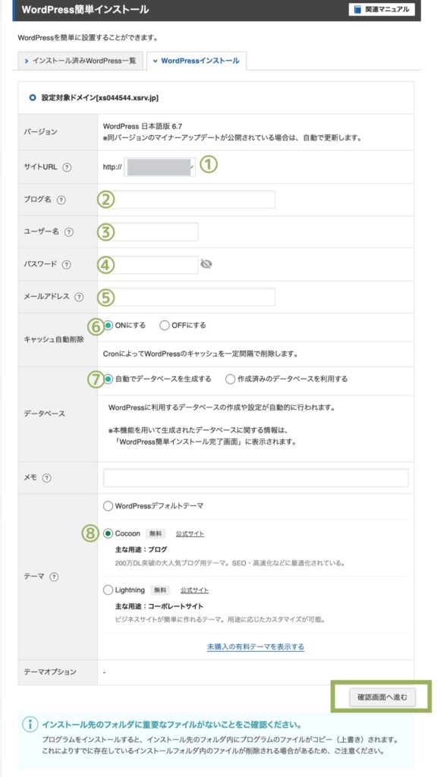Open help for the パスワード field
Viewport: 437px width, 777px height.
[65, 265]
